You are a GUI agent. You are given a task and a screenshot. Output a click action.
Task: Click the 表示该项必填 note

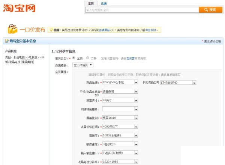212,41
